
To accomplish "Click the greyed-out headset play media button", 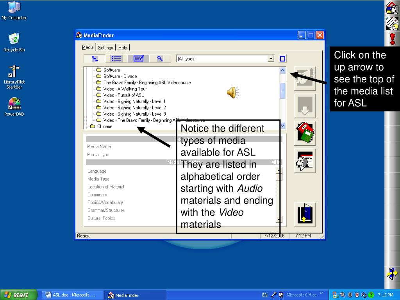I will pyautogui.click(x=305, y=79).
